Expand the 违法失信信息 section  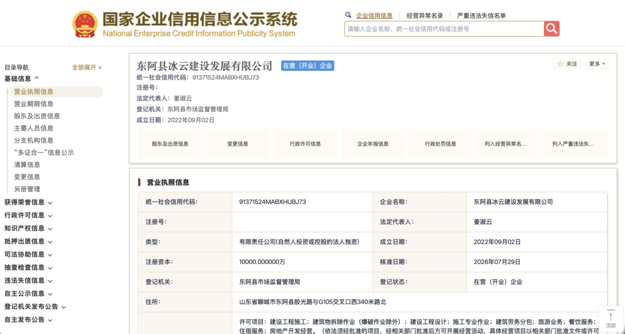[28, 280]
